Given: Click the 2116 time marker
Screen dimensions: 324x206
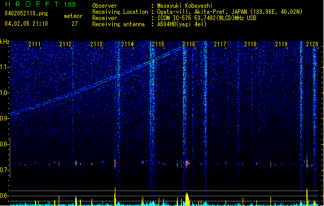Looking at the screenshot, I should click(189, 44).
